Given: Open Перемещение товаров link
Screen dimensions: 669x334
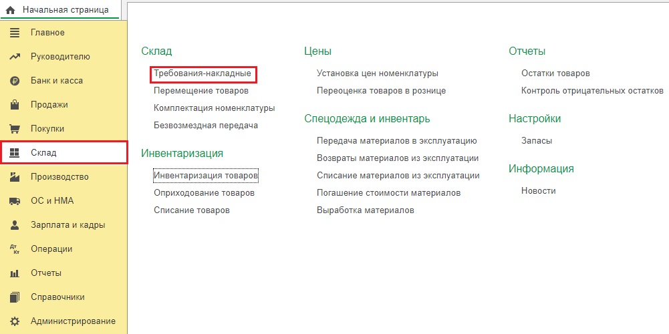Looking at the screenshot, I should click(201, 91).
